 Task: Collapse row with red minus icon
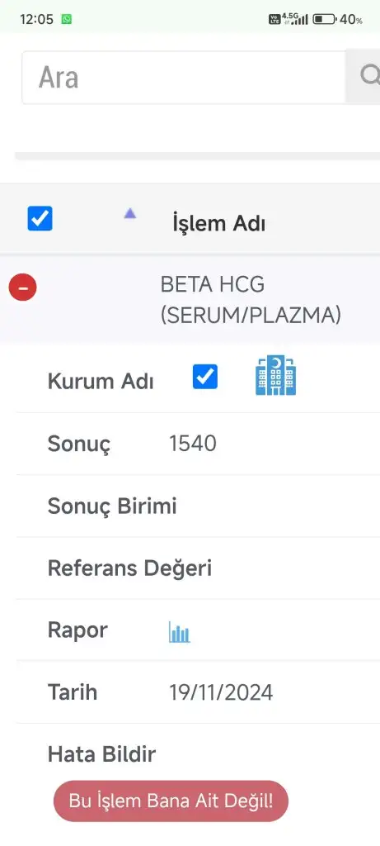click(x=22, y=288)
